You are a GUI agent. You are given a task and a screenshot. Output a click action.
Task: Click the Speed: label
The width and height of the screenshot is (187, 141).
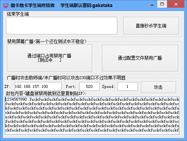pyautogui.click(x=108, y=86)
